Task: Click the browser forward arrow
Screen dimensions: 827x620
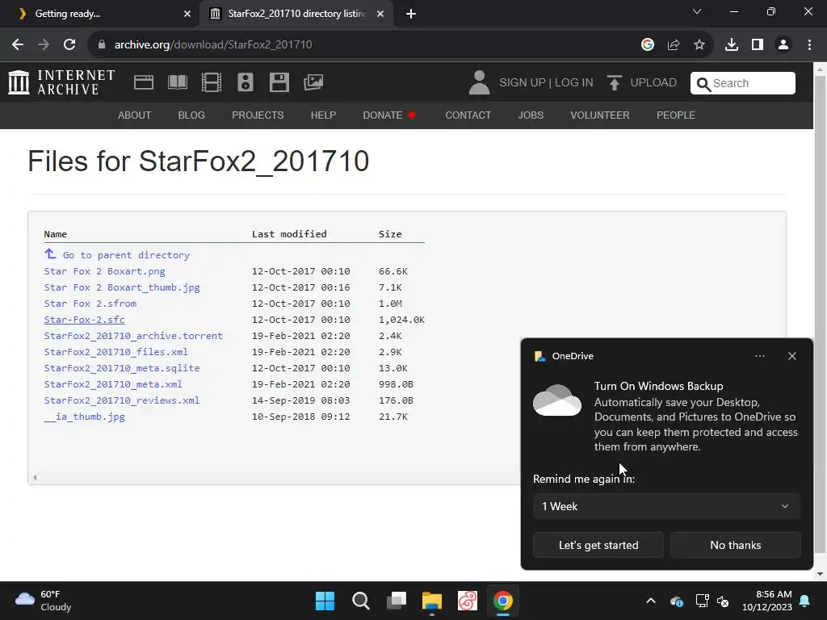Action: 44,45
